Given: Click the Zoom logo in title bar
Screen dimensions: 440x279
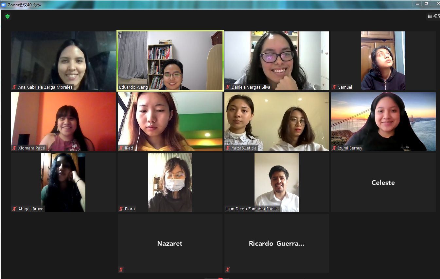Looking at the screenshot, I should pyautogui.click(x=4, y=5).
